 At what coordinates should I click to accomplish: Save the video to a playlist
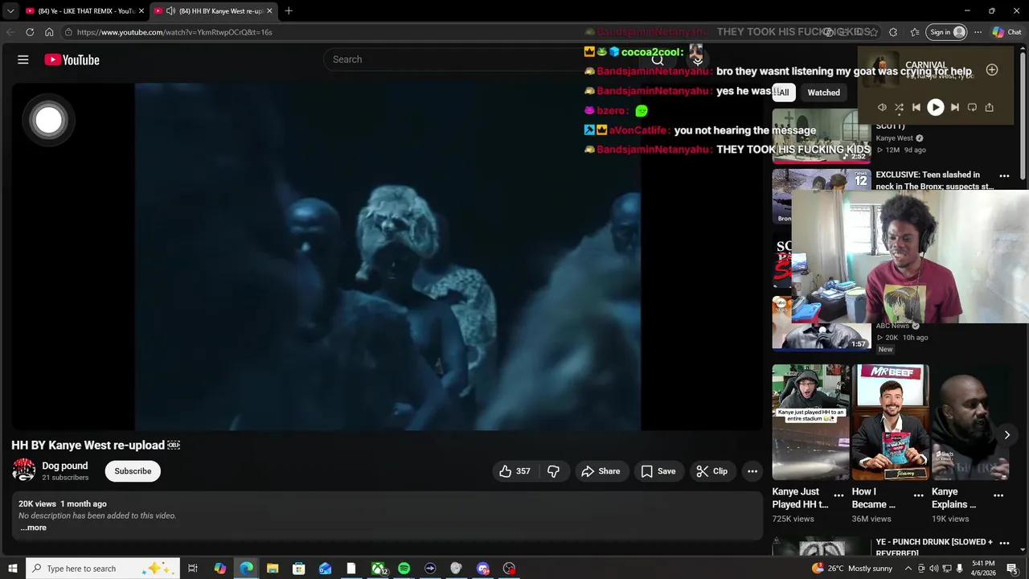[x=658, y=471]
